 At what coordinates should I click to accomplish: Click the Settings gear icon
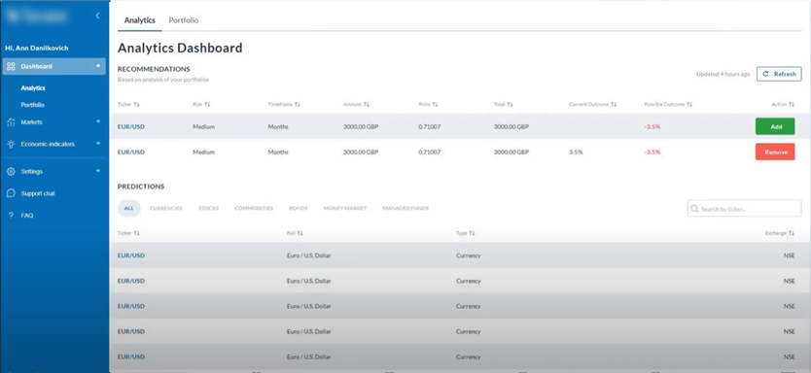[11, 172]
